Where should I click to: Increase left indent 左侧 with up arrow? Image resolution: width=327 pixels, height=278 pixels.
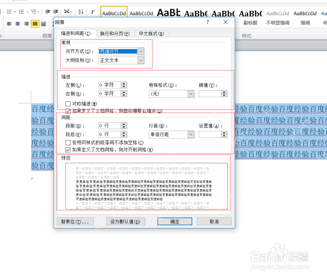click(x=124, y=84)
